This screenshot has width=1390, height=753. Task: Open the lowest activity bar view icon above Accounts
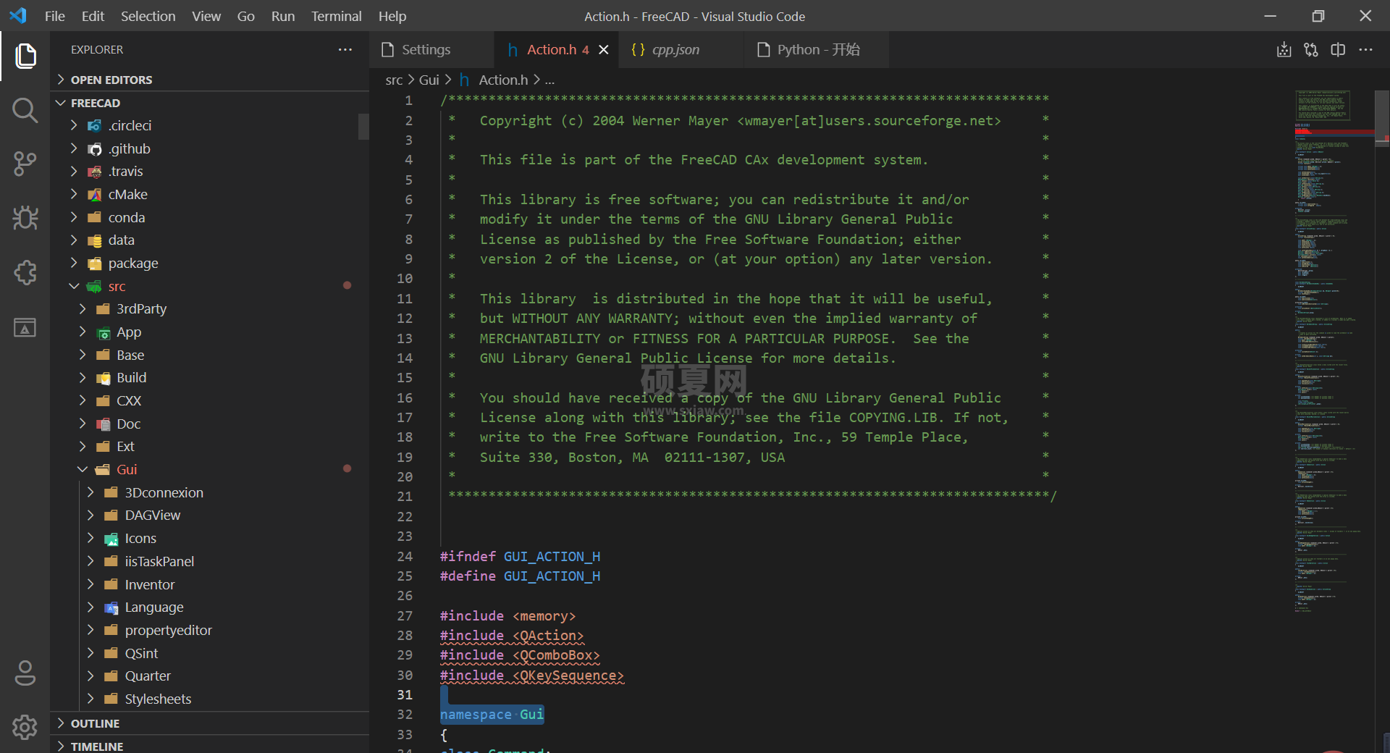[x=25, y=327]
